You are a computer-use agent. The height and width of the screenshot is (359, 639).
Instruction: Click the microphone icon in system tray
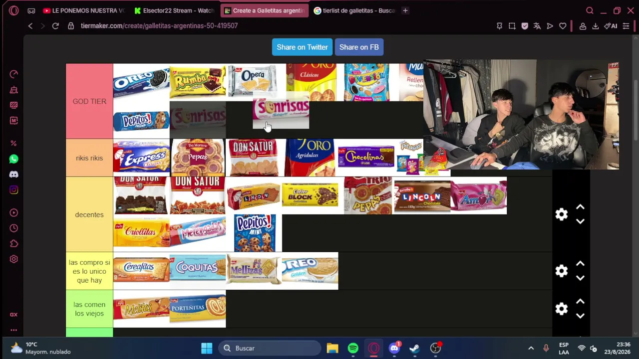point(546,348)
